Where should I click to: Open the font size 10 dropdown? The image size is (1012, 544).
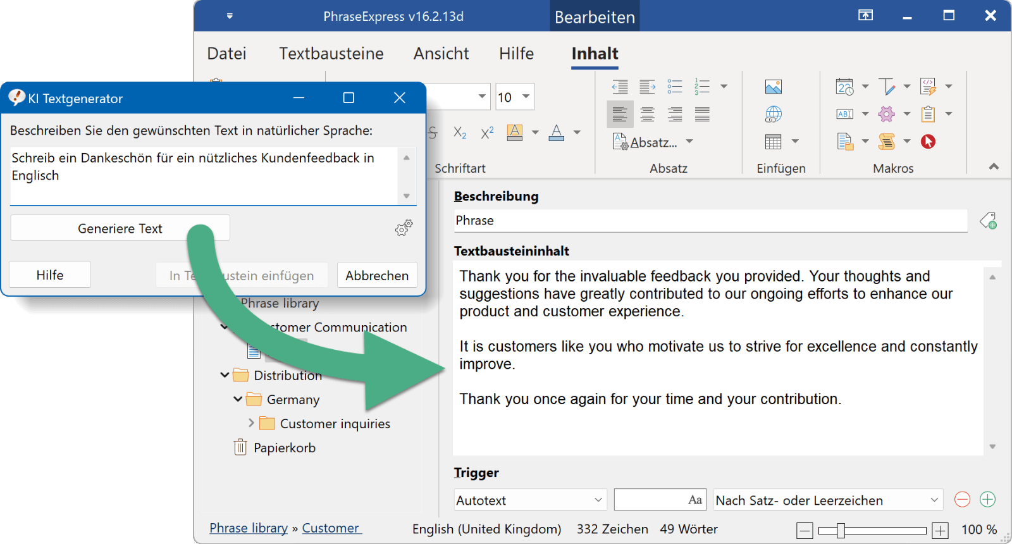point(526,97)
